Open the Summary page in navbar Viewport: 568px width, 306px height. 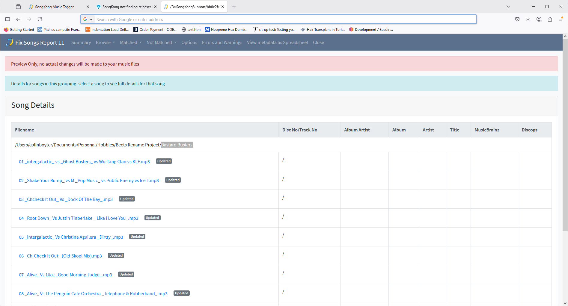click(x=81, y=43)
